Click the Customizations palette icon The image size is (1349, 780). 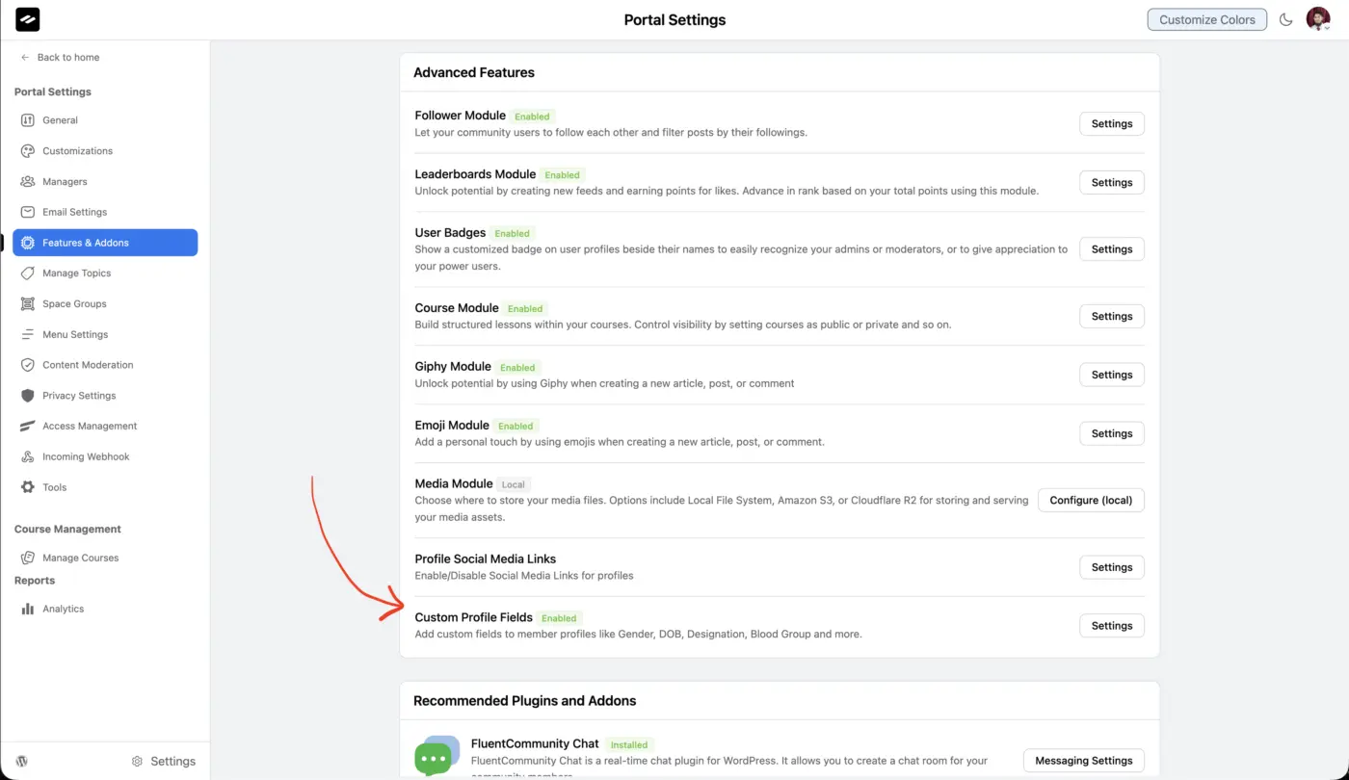pos(27,151)
